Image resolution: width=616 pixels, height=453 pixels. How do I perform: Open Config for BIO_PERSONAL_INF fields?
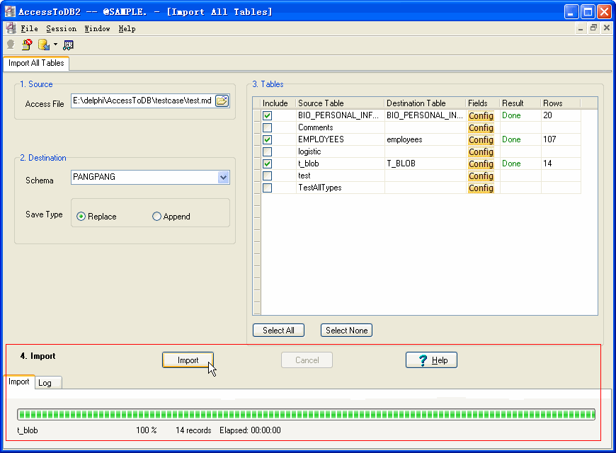click(481, 116)
